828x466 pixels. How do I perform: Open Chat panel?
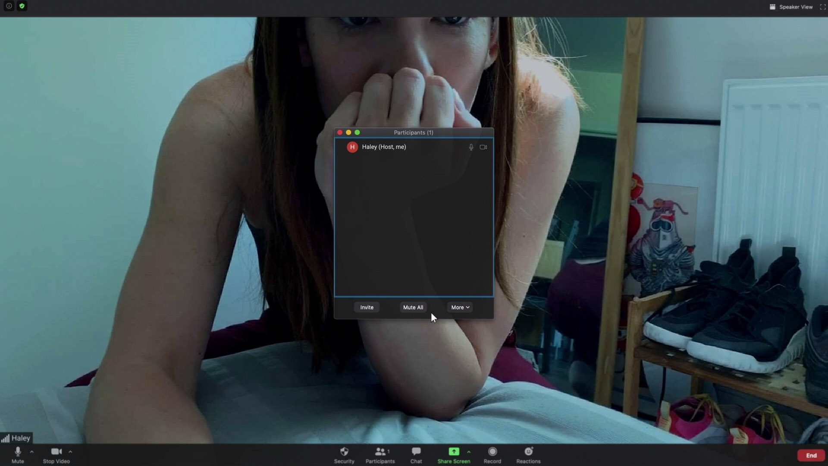[x=416, y=455]
